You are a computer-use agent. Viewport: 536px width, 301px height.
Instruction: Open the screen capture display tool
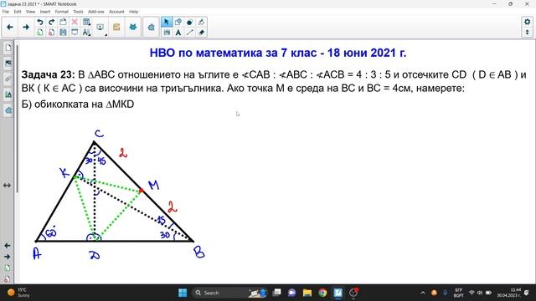100,28
